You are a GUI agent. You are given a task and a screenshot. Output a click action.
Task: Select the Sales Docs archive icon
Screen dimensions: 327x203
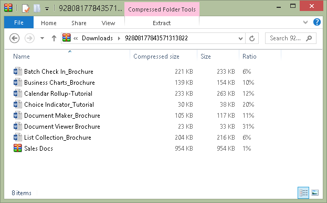click(x=17, y=149)
